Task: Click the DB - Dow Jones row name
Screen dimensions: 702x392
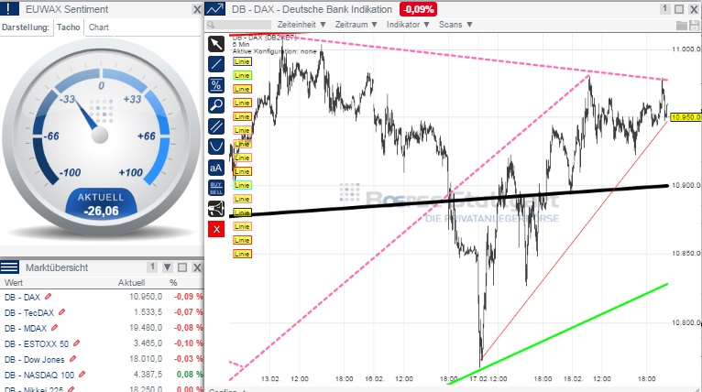Action: pyautogui.click(x=35, y=360)
